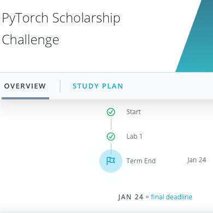Click the word Scholarship in the heading
This screenshot has height=213, width=213.
click(x=86, y=19)
